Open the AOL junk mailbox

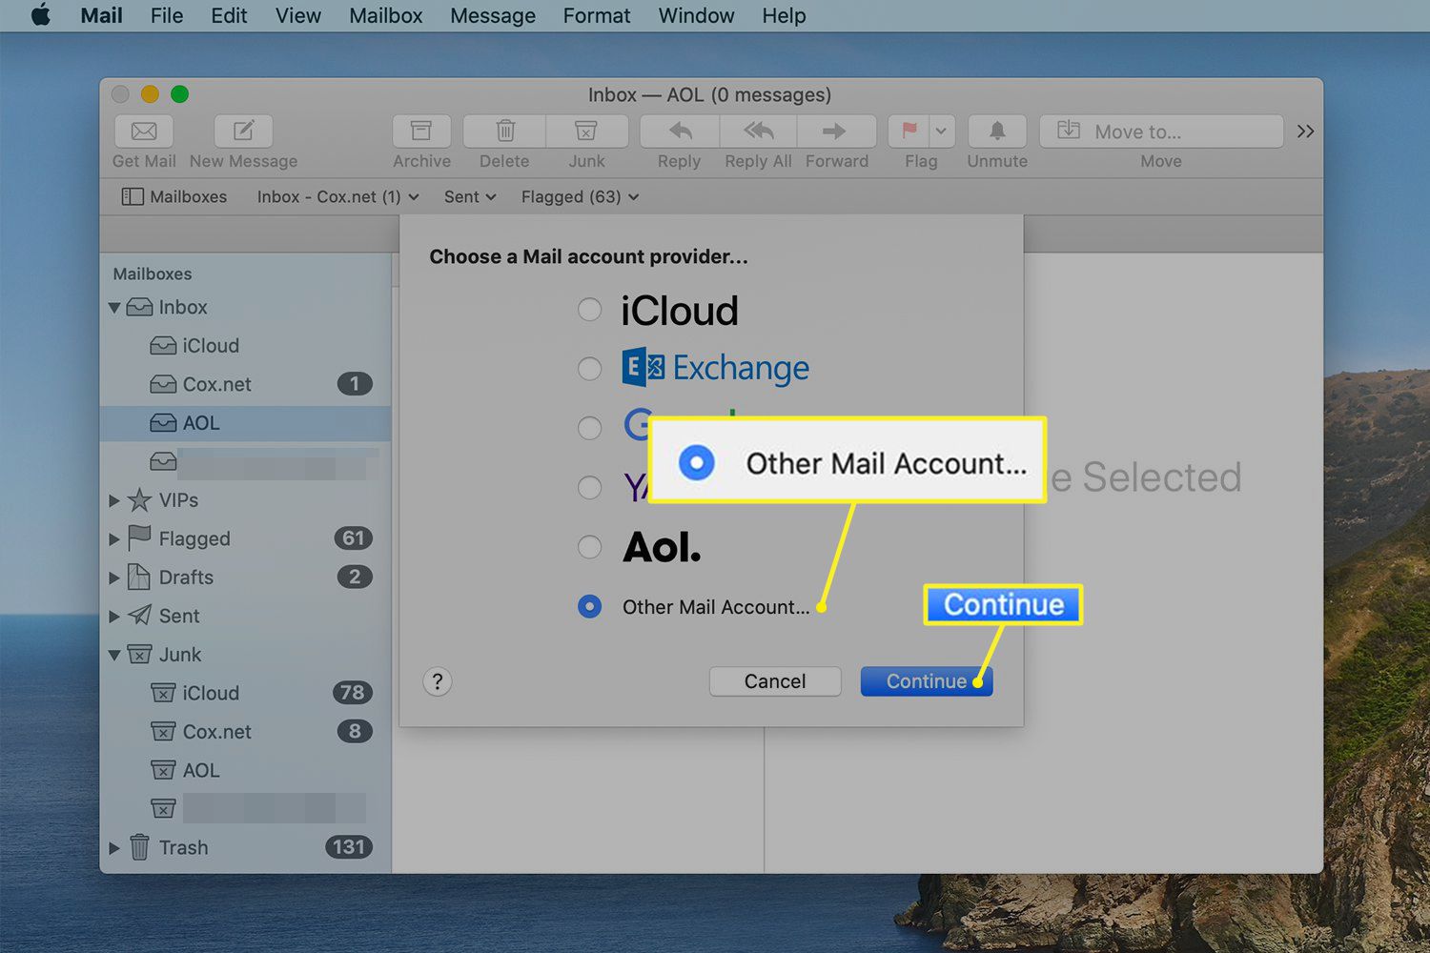246,770
